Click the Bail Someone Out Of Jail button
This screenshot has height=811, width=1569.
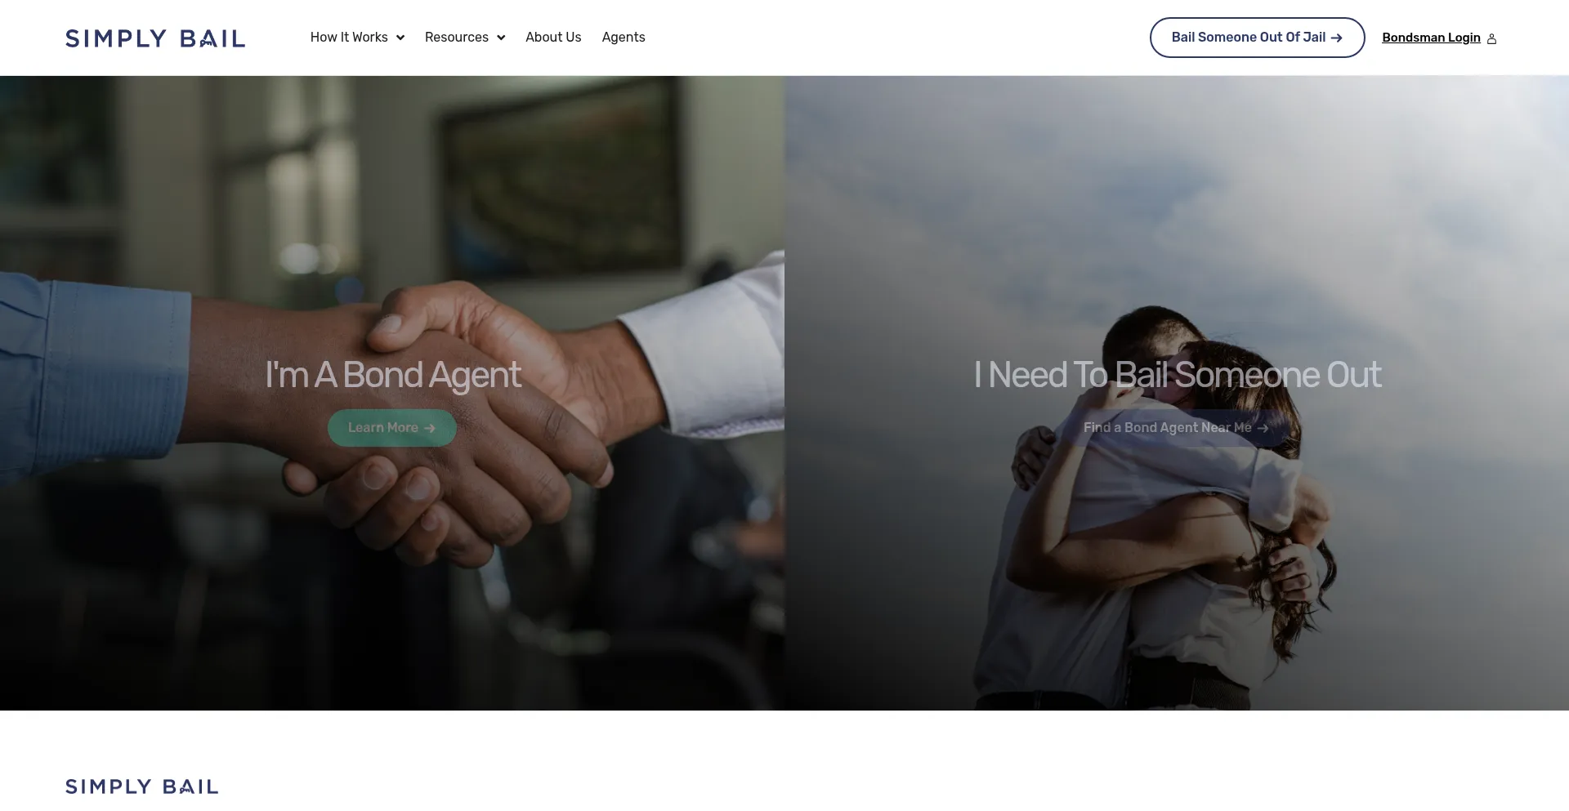[1257, 38]
